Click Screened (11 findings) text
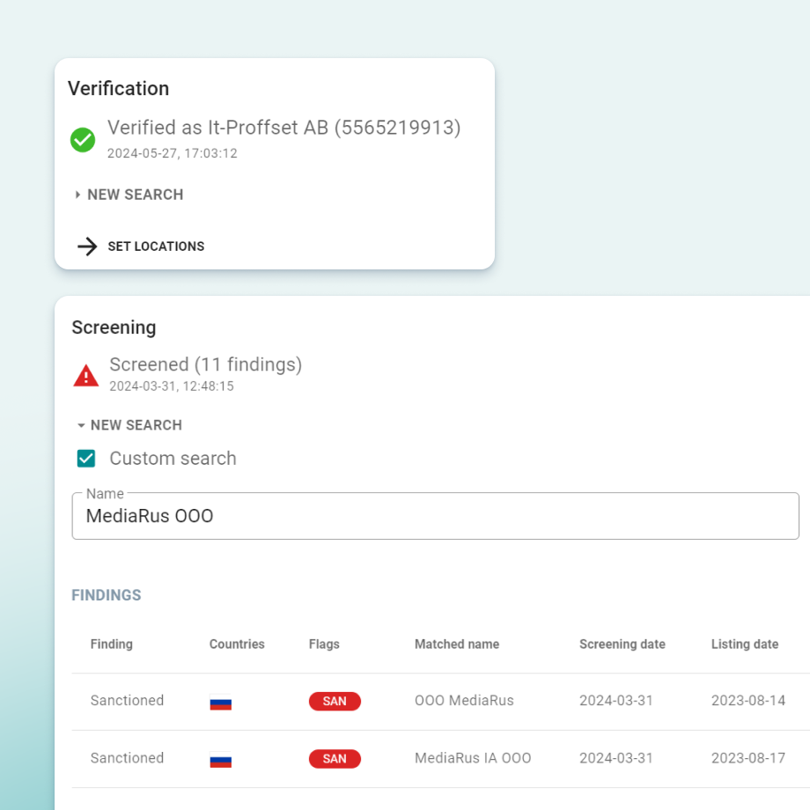Image resolution: width=810 pixels, height=810 pixels. point(206,364)
